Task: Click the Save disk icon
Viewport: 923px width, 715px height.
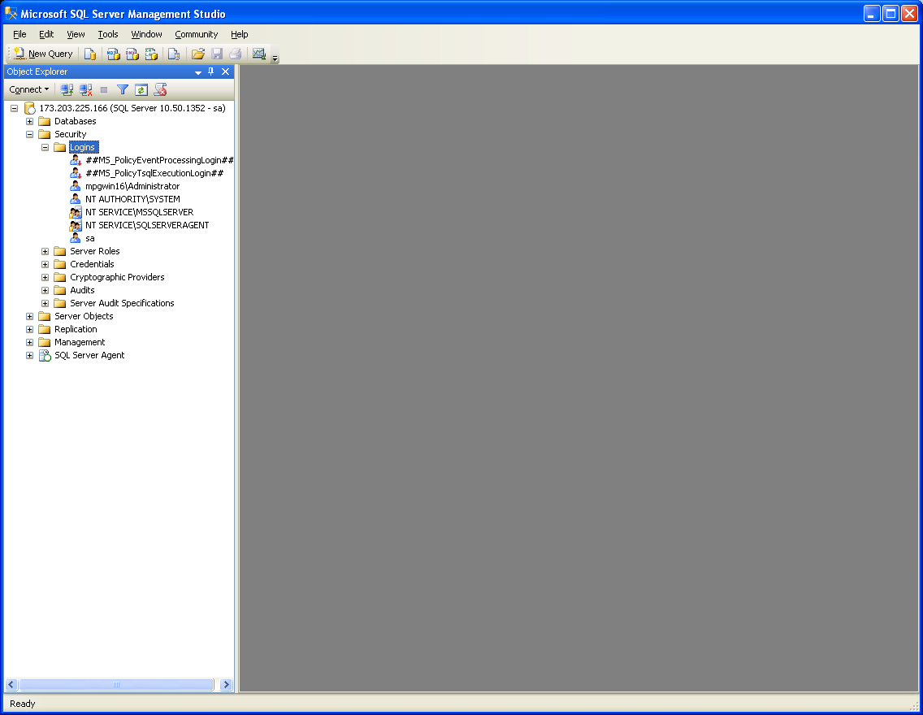Action: click(x=217, y=54)
